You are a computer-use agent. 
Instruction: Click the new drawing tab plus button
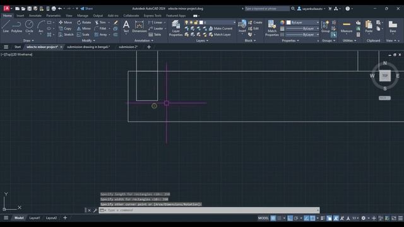click(x=149, y=47)
